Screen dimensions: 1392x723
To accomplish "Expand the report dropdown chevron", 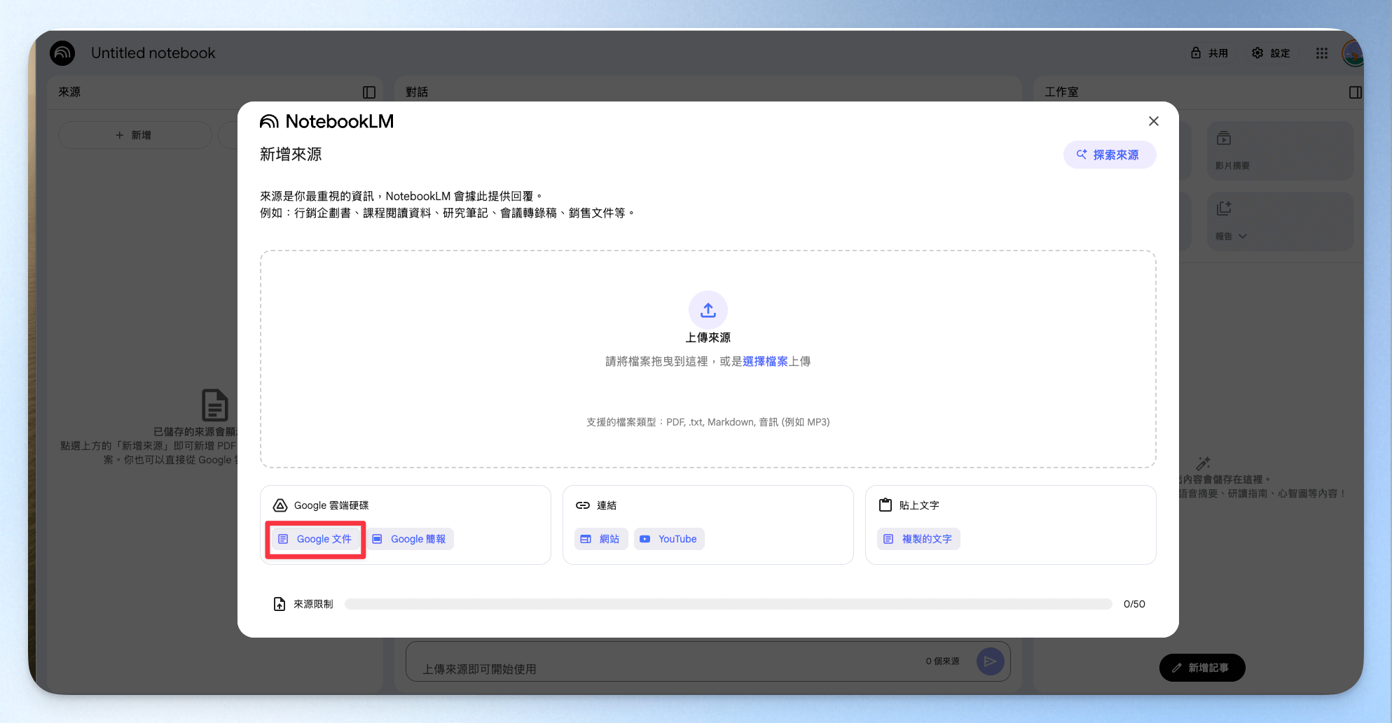I will pos(1243,237).
